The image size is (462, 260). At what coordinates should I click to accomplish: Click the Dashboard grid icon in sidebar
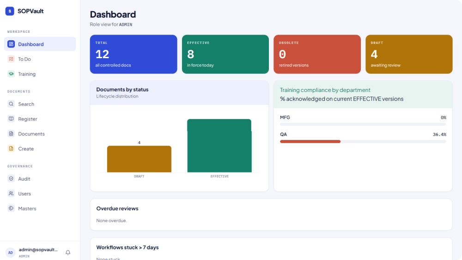pyautogui.click(x=11, y=44)
